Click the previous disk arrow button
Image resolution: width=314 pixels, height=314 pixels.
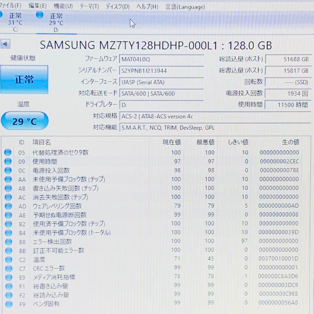[6, 44]
